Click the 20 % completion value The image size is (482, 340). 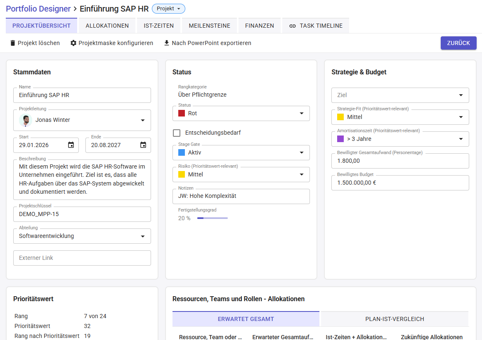(184, 218)
